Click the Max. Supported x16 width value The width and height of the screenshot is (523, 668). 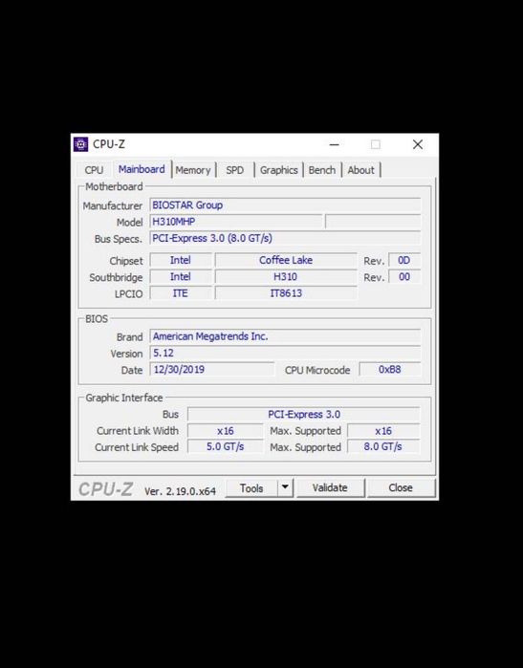pos(383,431)
